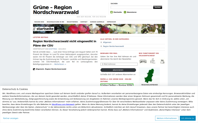Screen dimensions: 198x123
Task: Click the Startseite link in header
Action: point(117,12)
